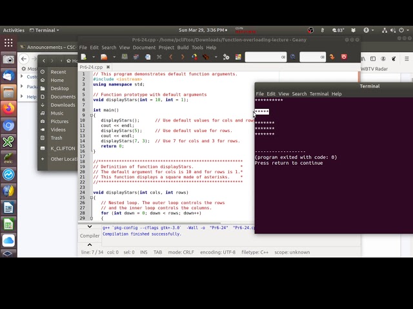The image size is (413, 309).
Task: Open Geany's Search menu
Action: (x=109, y=48)
